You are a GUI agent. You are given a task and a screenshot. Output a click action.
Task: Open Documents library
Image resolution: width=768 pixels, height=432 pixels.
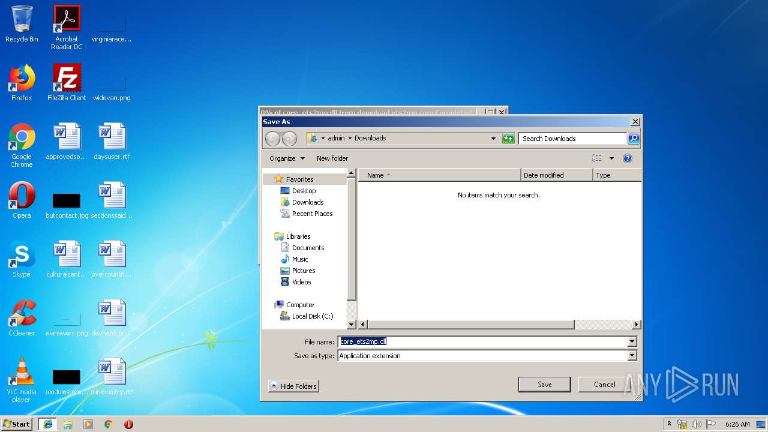tap(308, 248)
